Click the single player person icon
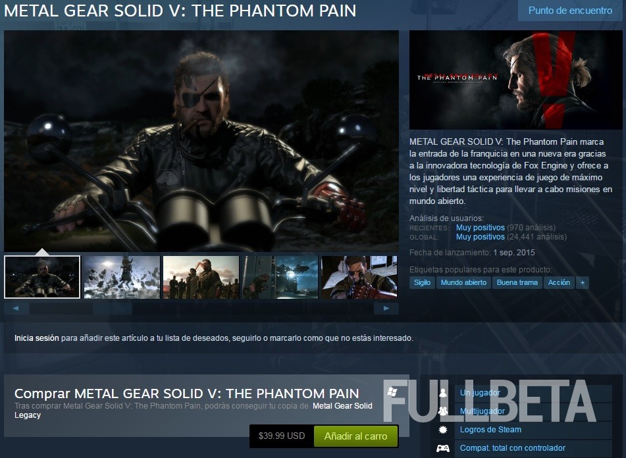 443,393
